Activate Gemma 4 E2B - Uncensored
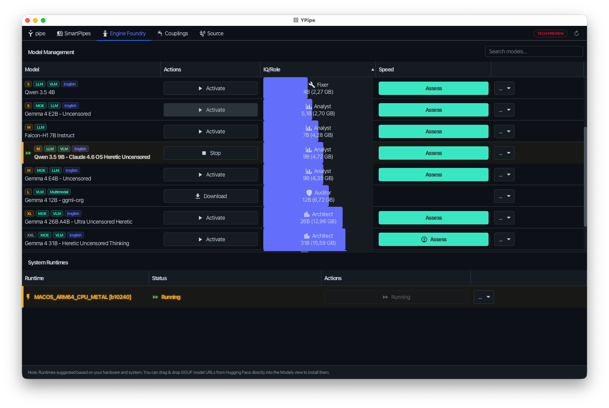The width and height of the screenshot is (609, 408). tap(211, 110)
